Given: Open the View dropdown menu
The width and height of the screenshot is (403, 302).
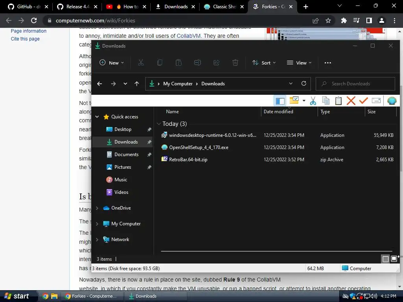Looking at the screenshot, I should click(299, 63).
